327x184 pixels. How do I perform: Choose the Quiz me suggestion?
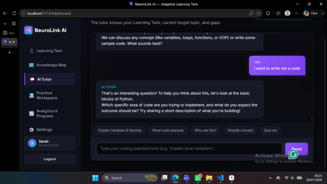pos(270,130)
